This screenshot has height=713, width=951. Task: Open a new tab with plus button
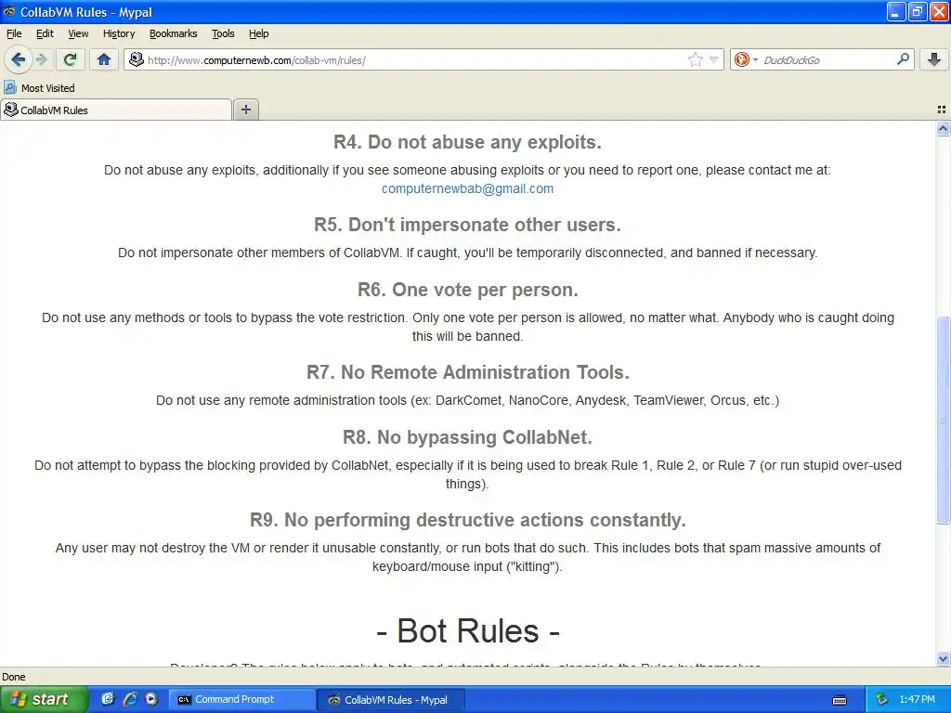point(245,110)
